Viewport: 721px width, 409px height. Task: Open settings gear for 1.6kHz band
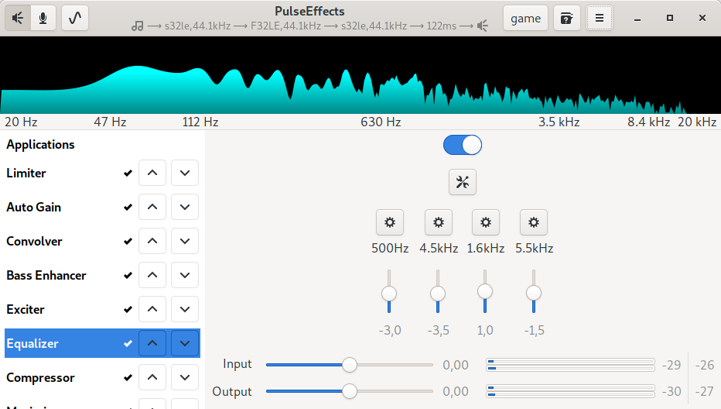[x=486, y=222]
